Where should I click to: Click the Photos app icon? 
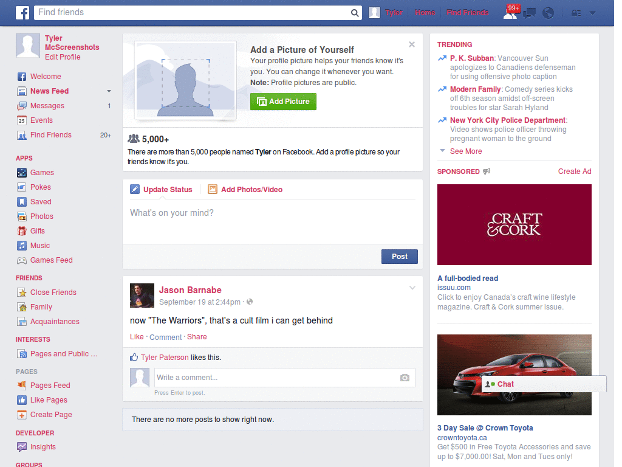pos(22,216)
